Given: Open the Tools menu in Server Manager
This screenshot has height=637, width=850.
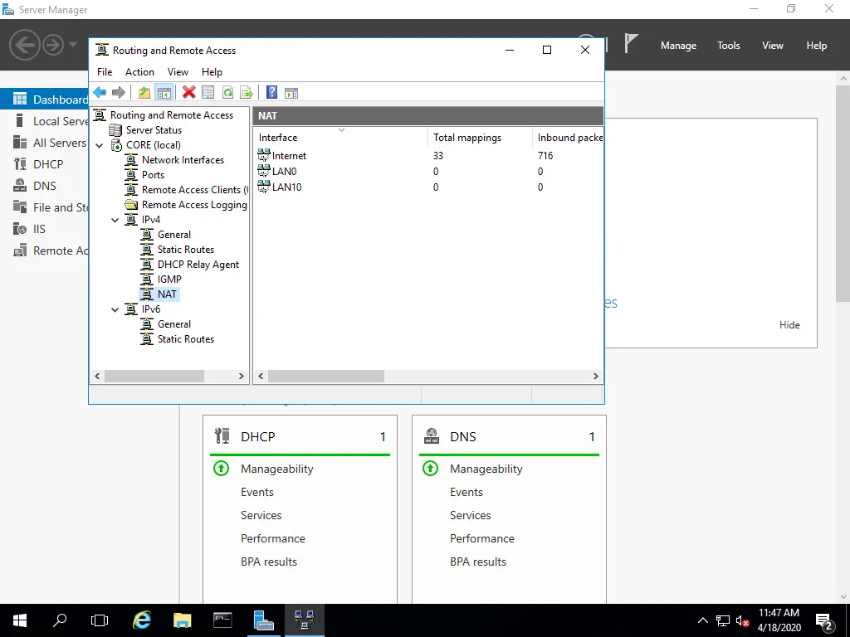Looking at the screenshot, I should 729,46.
